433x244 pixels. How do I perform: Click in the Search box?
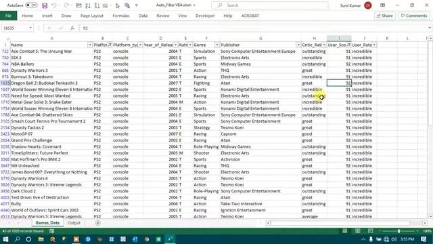270,5
